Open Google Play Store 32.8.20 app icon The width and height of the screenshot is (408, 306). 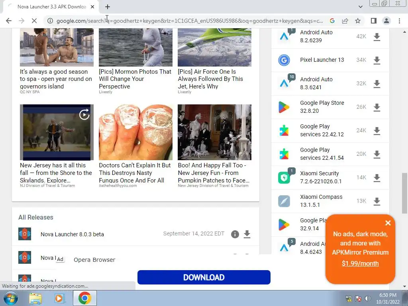(x=284, y=107)
